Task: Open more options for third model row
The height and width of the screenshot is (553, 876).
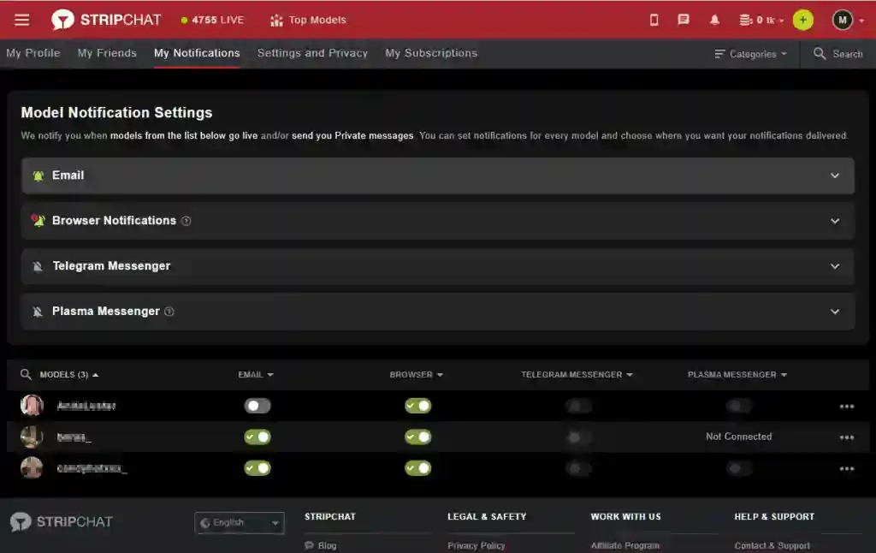Action: click(846, 468)
